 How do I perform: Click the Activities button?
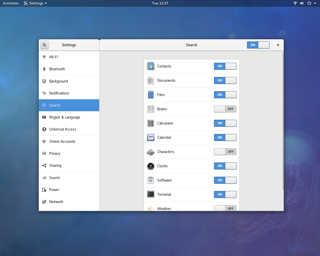(x=11, y=3)
